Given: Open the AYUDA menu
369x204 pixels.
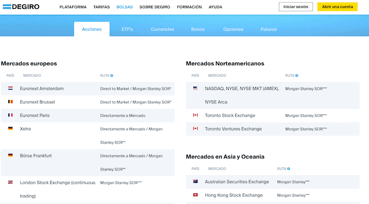Looking at the screenshot, I should pos(215,7).
